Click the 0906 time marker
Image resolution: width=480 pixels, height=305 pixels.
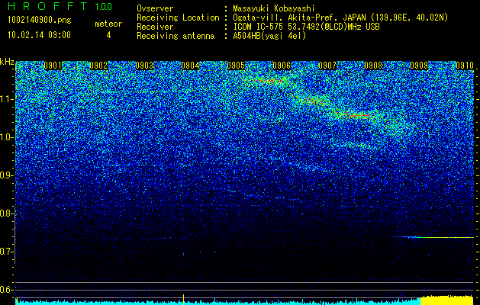coord(282,66)
